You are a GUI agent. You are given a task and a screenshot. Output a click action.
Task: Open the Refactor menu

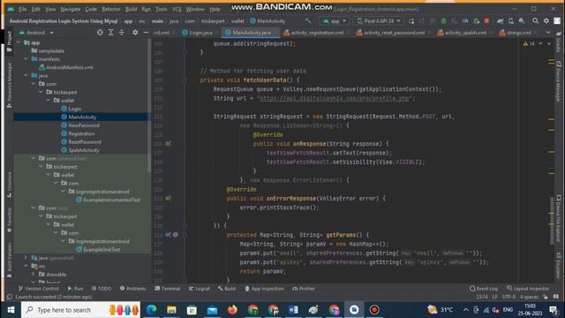[x=111, y=9]
